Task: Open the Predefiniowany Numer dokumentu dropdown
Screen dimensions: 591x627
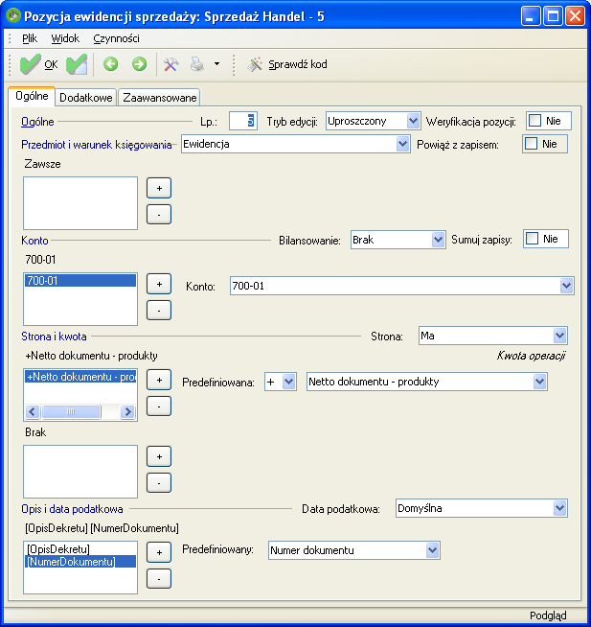Action: coord(432,550)
